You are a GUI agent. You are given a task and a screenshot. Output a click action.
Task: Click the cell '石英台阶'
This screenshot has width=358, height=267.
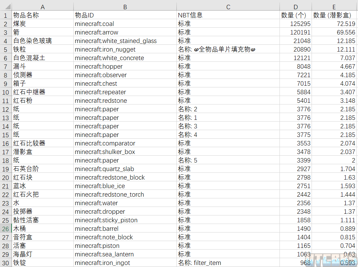coord(42,169)
